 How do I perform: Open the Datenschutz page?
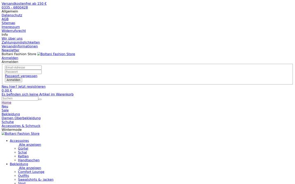click(12, 15)
